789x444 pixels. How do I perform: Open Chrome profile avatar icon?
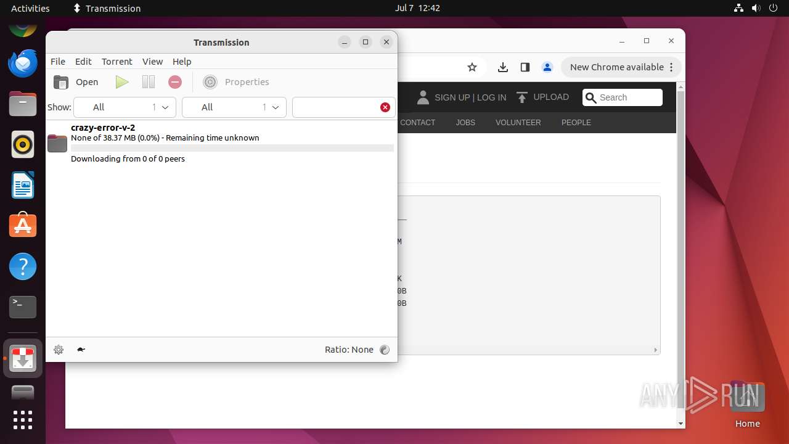pos(547,67)
